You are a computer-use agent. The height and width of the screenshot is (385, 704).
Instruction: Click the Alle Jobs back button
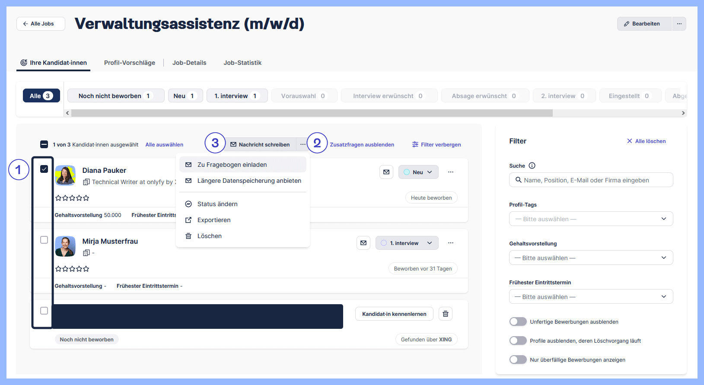click(x=41, y=24)
